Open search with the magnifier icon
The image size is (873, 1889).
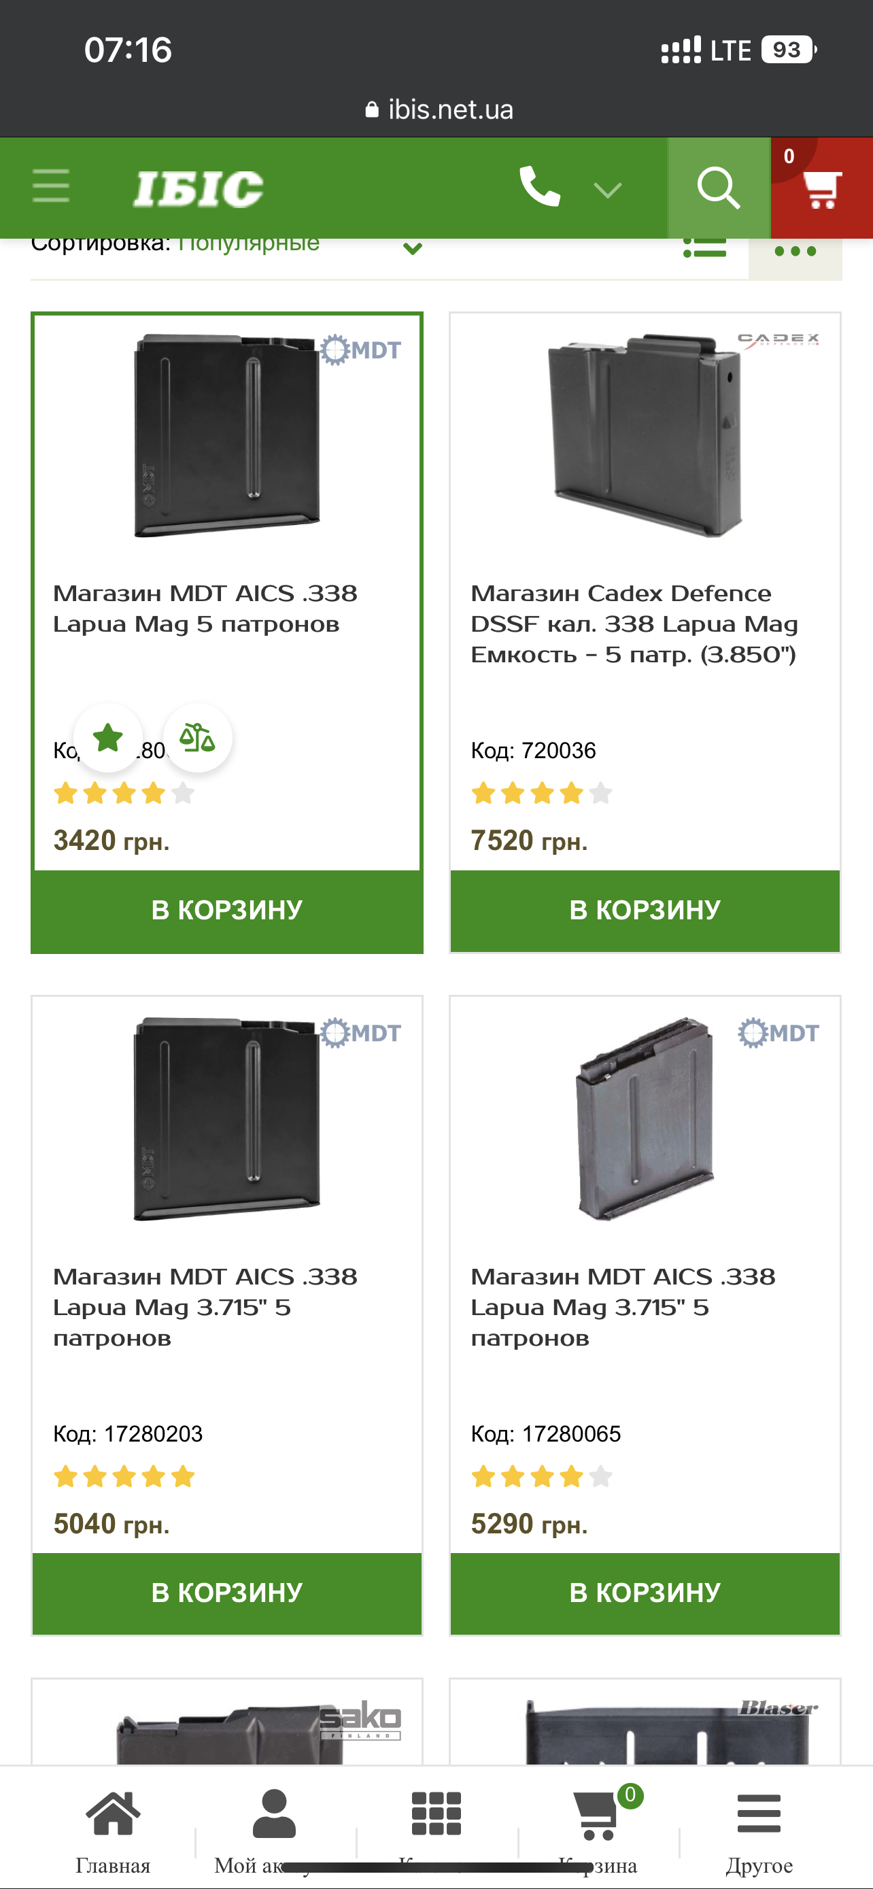pyautogui.click(x=719, y=188)
